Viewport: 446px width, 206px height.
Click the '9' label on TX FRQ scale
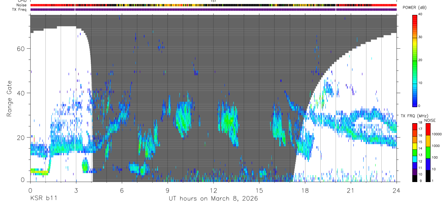(x=421, y=181)
